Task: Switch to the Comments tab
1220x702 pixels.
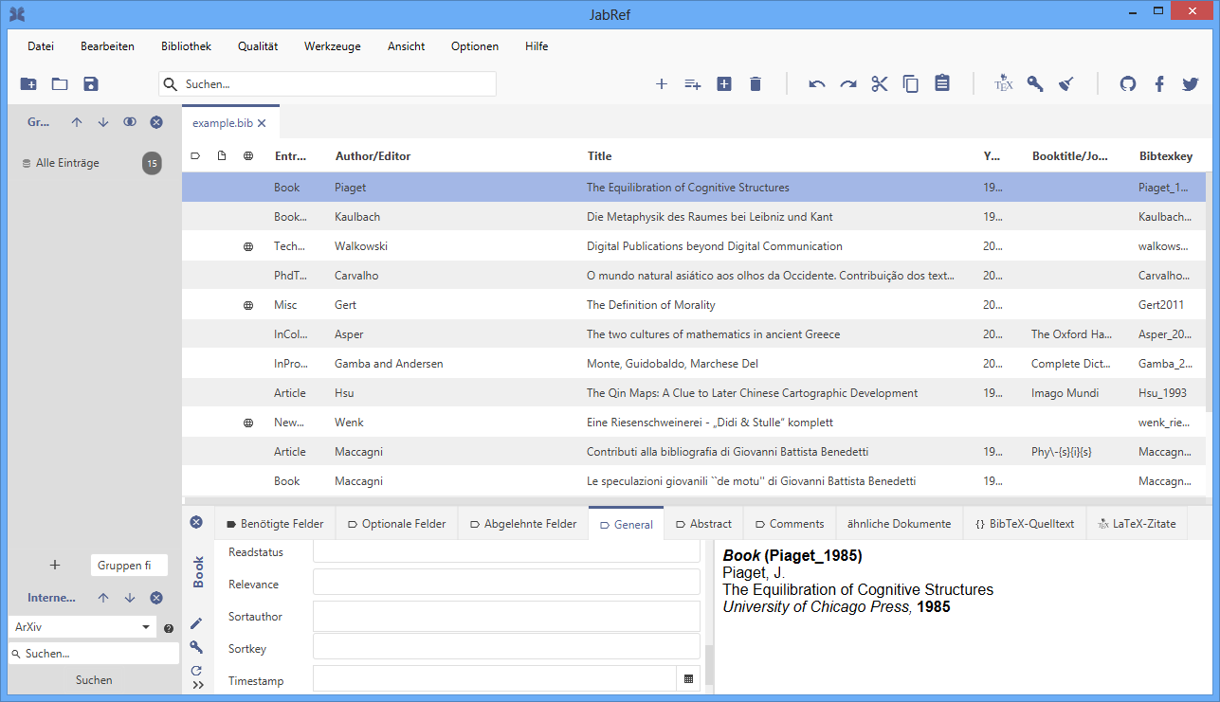Action: tap(790, 523)
